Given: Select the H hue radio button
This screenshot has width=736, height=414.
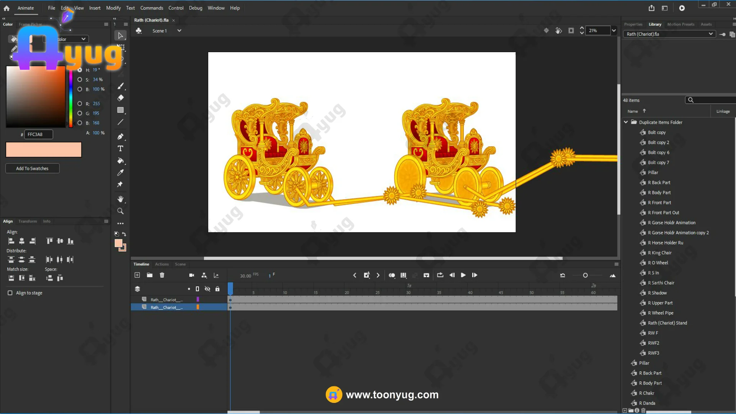Looking at the screenshot, I should (x=80, y=70).
